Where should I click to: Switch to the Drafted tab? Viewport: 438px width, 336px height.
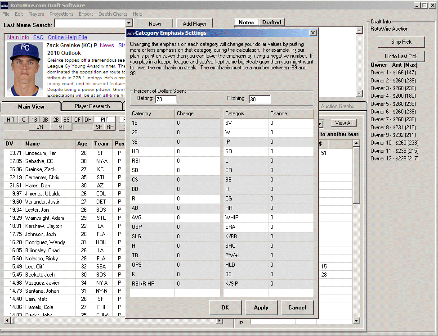pos(272,23)
